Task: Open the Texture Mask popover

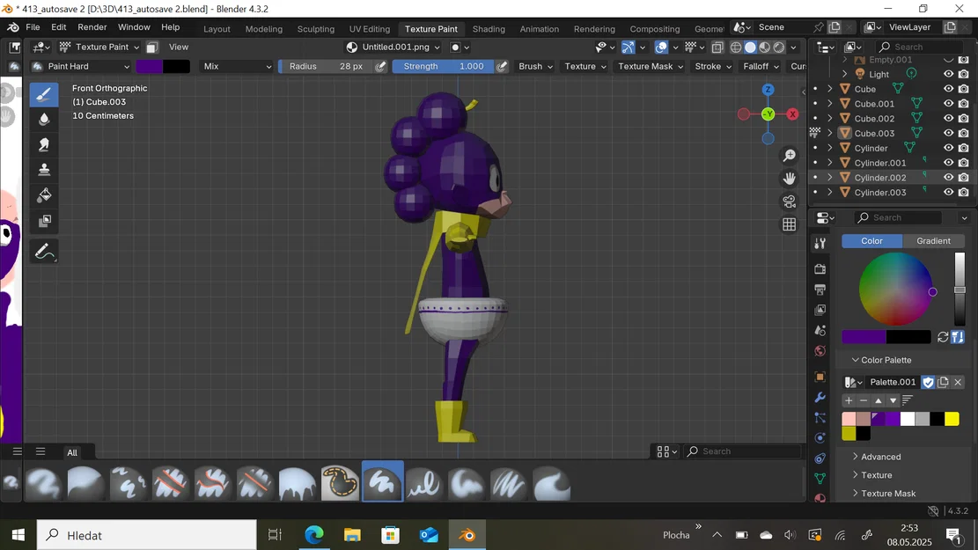Action: [x=651, y=66]
